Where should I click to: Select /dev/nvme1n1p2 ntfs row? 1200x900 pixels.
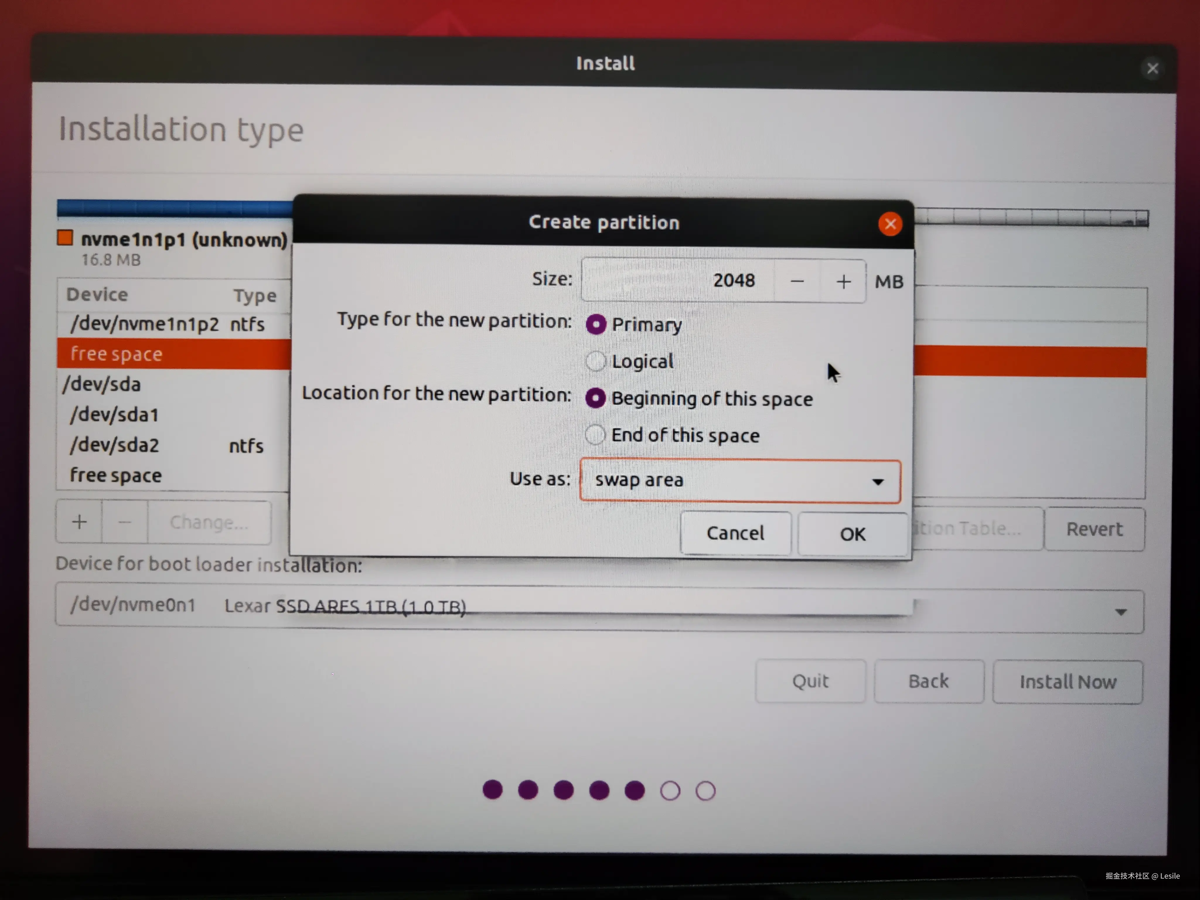pos(168,324)
